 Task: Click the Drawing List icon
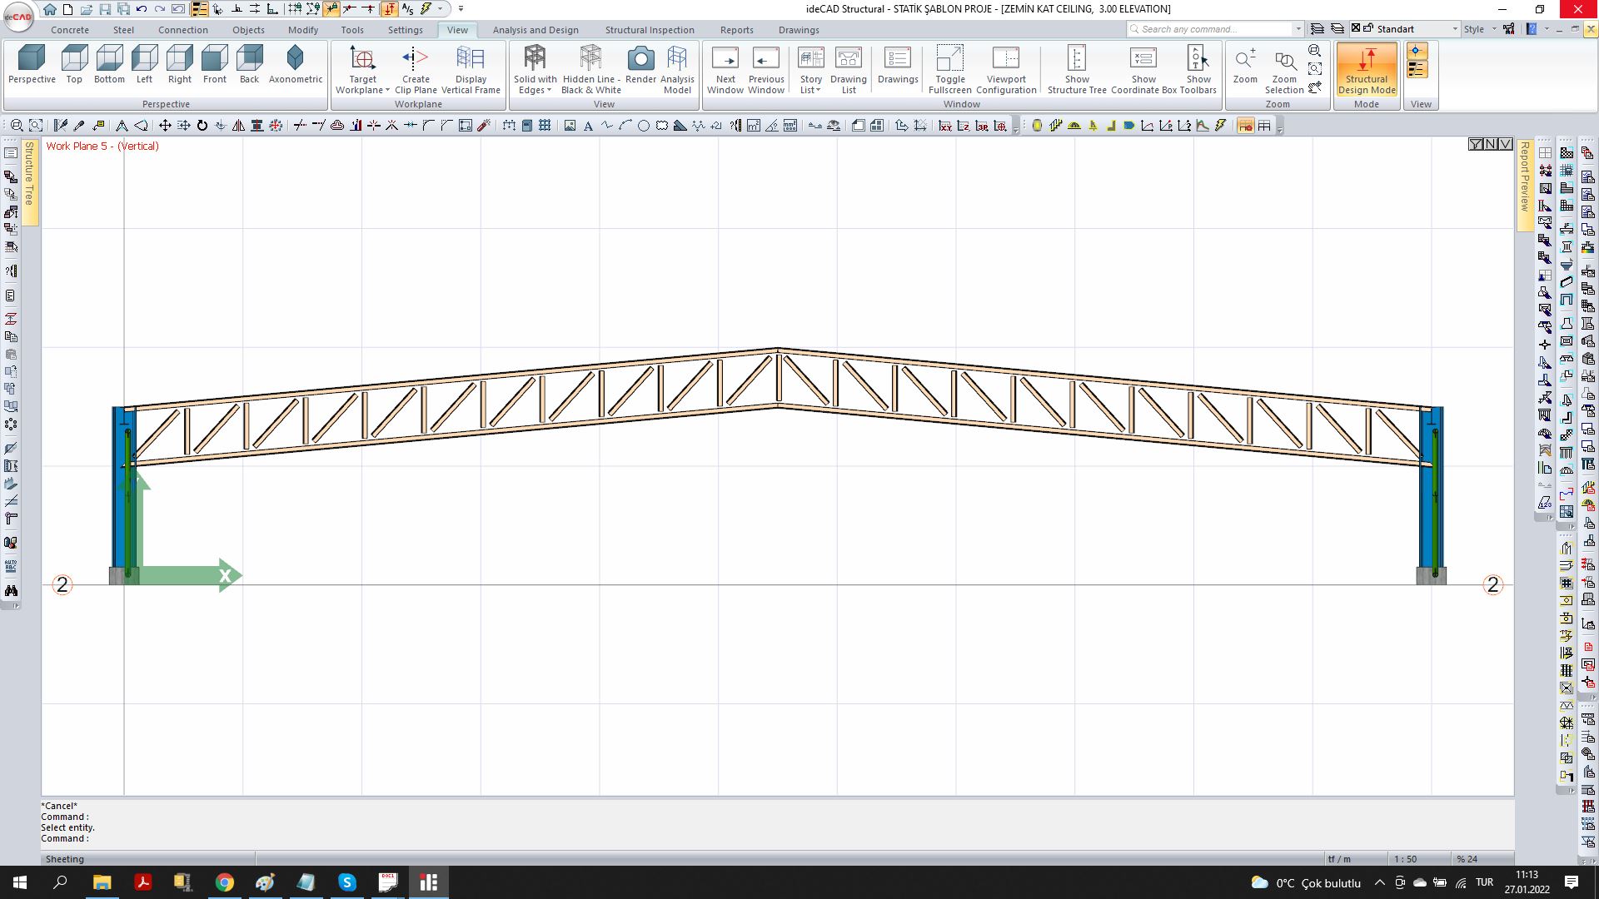(x=848, y=69)
